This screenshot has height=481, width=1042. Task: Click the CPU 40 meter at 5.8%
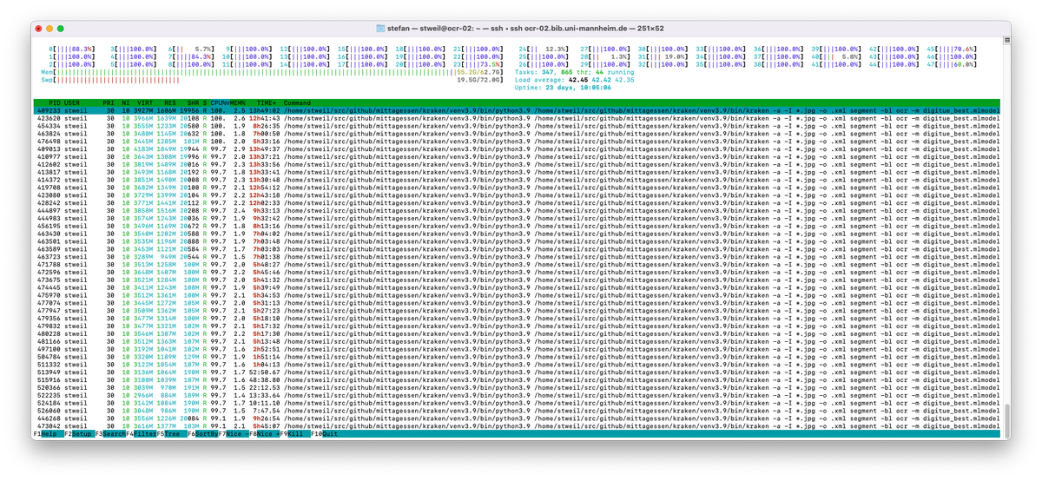pos(837,56)
